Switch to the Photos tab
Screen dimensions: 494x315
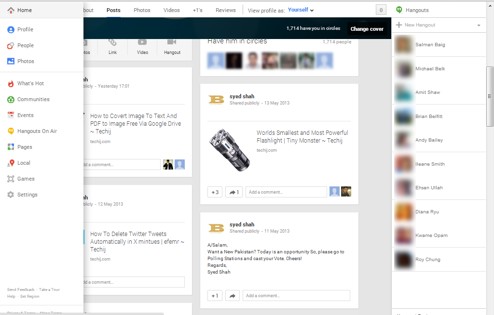(142, 10)
